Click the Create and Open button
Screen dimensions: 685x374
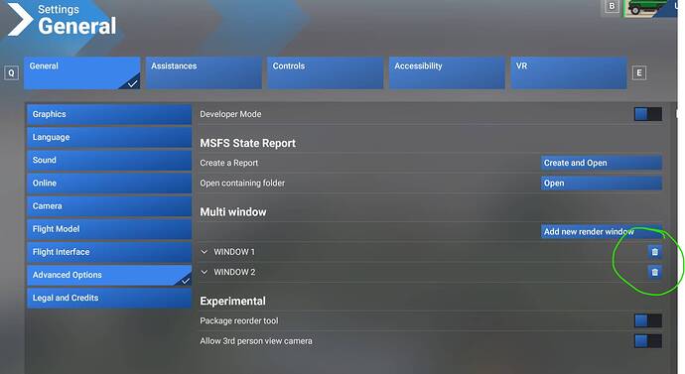[602, 163]
